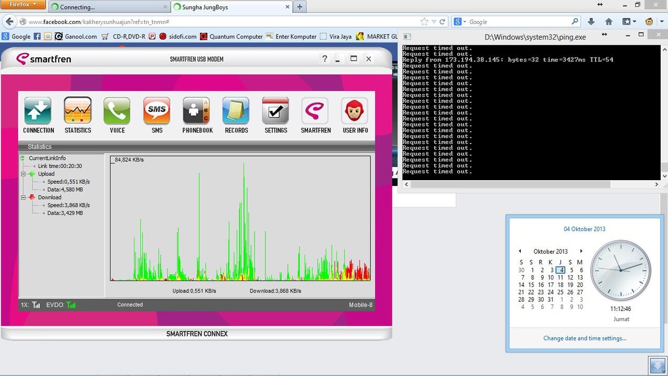This screenshot has height=376, width=668.
Task: Open the Ganool.com bookmark
Action: click(x=76, y=37)
